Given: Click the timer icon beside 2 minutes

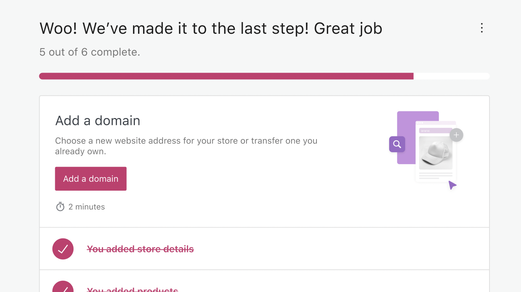Looking at the screenshot, I should point(60,207).
